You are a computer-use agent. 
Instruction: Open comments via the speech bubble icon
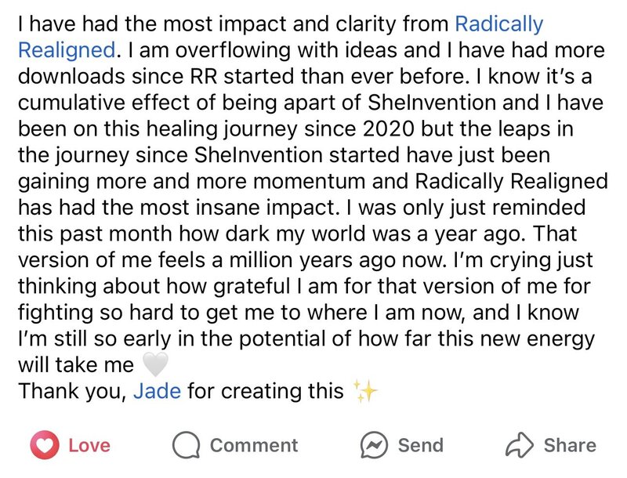click(x=186, y=445)
